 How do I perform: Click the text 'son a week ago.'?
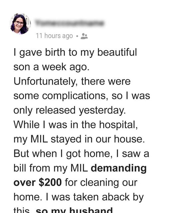51,67
